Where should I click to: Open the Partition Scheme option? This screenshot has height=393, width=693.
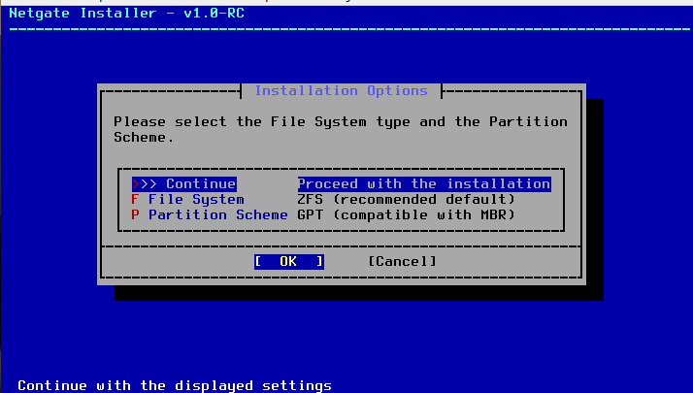click(x=216, y=214)
